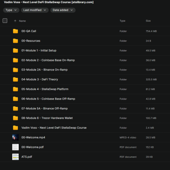
Task: Click the 24 B size of 00-Resources
Action: [x=148, y=41]
